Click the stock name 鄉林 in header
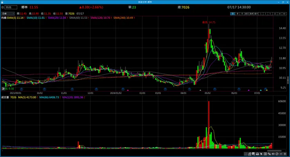This screenshot has height=157, width=290. pos(24,7)
